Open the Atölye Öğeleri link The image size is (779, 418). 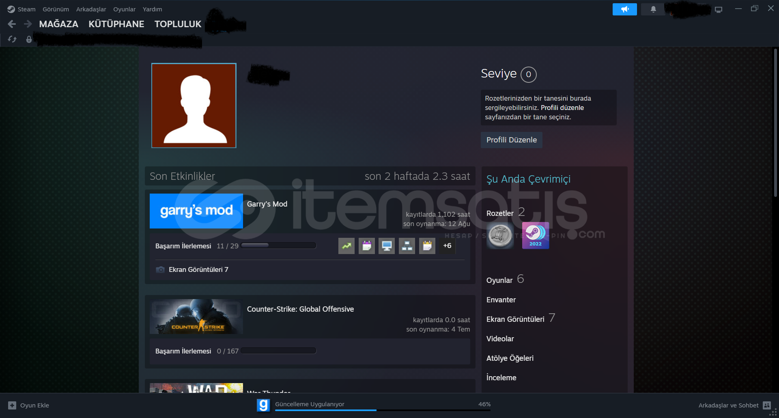[x=510, y=358]
